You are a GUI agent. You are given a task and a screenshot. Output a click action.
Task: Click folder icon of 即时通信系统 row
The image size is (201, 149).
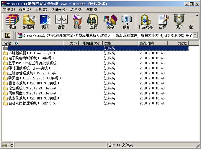point(5,68)
